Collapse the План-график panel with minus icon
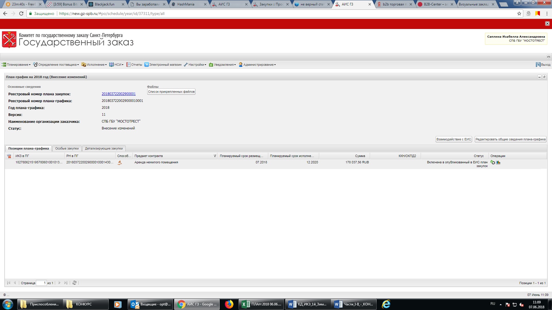 click(x=539, y=77)
